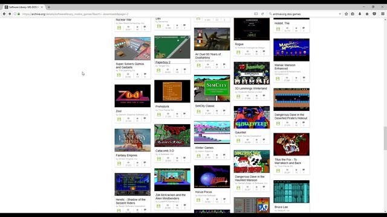
Task: Click the software icon on Maniac Mansion Enhanced card
Action: (278, 78)
